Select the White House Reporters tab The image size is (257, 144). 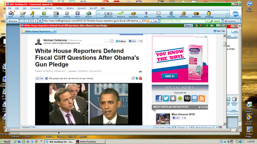pyautogui.click(x=39, y=31)
